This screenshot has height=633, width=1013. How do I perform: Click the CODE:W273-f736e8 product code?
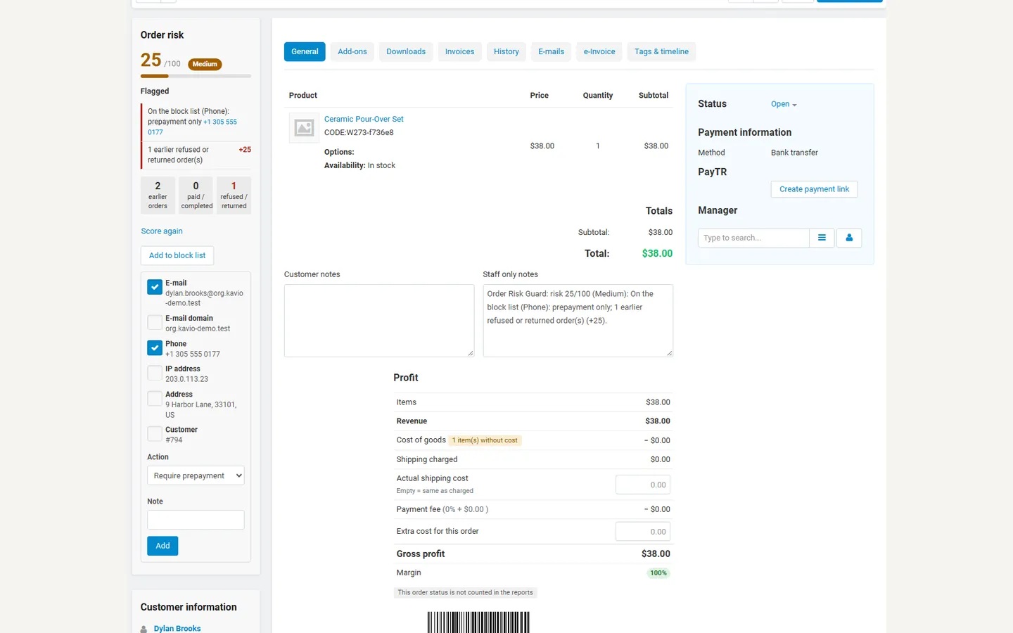(x=359, y=132)
